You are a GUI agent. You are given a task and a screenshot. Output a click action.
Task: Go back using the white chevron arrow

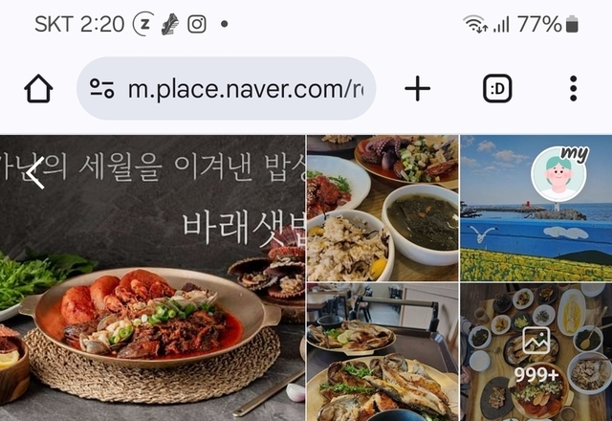[36, 174]
